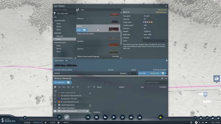Viewport: 221px width, 124px height.
Task: Click the music note icon
Action: [191, 123]
